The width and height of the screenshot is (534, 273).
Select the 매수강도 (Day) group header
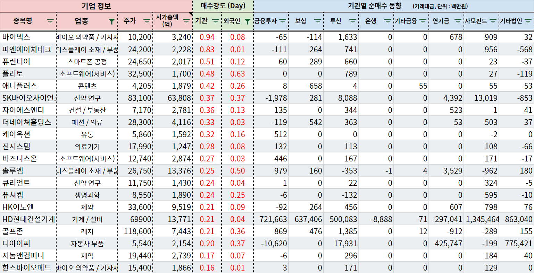[223, 6]
